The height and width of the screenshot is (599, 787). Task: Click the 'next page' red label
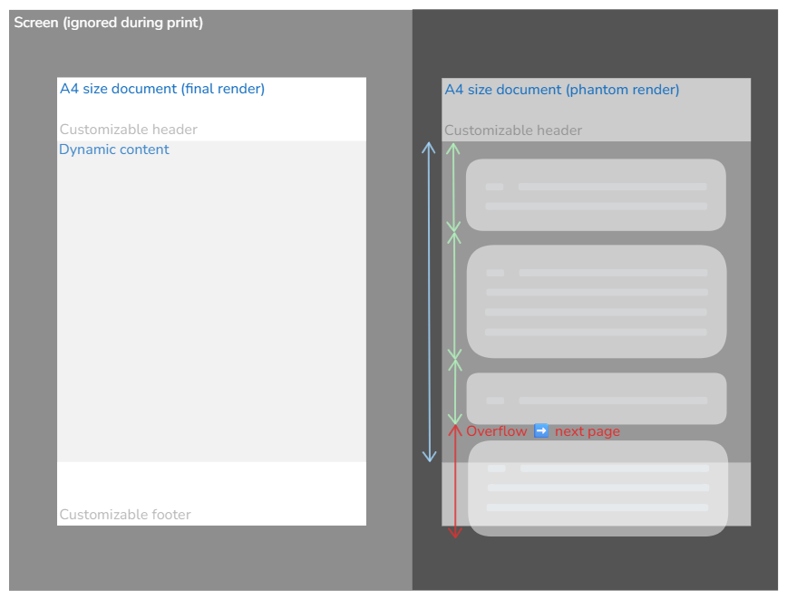point(587,430)
